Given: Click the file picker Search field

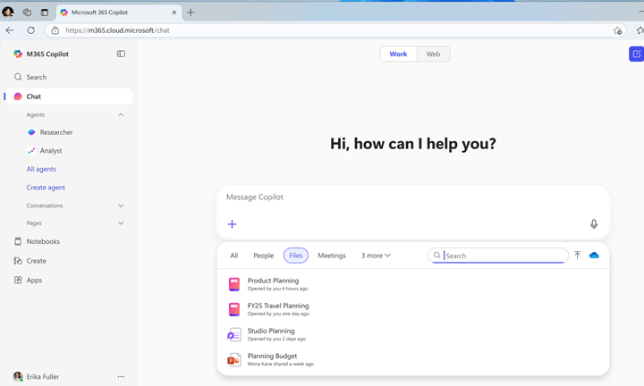Looking at the screenshot, I should (498, 256).
